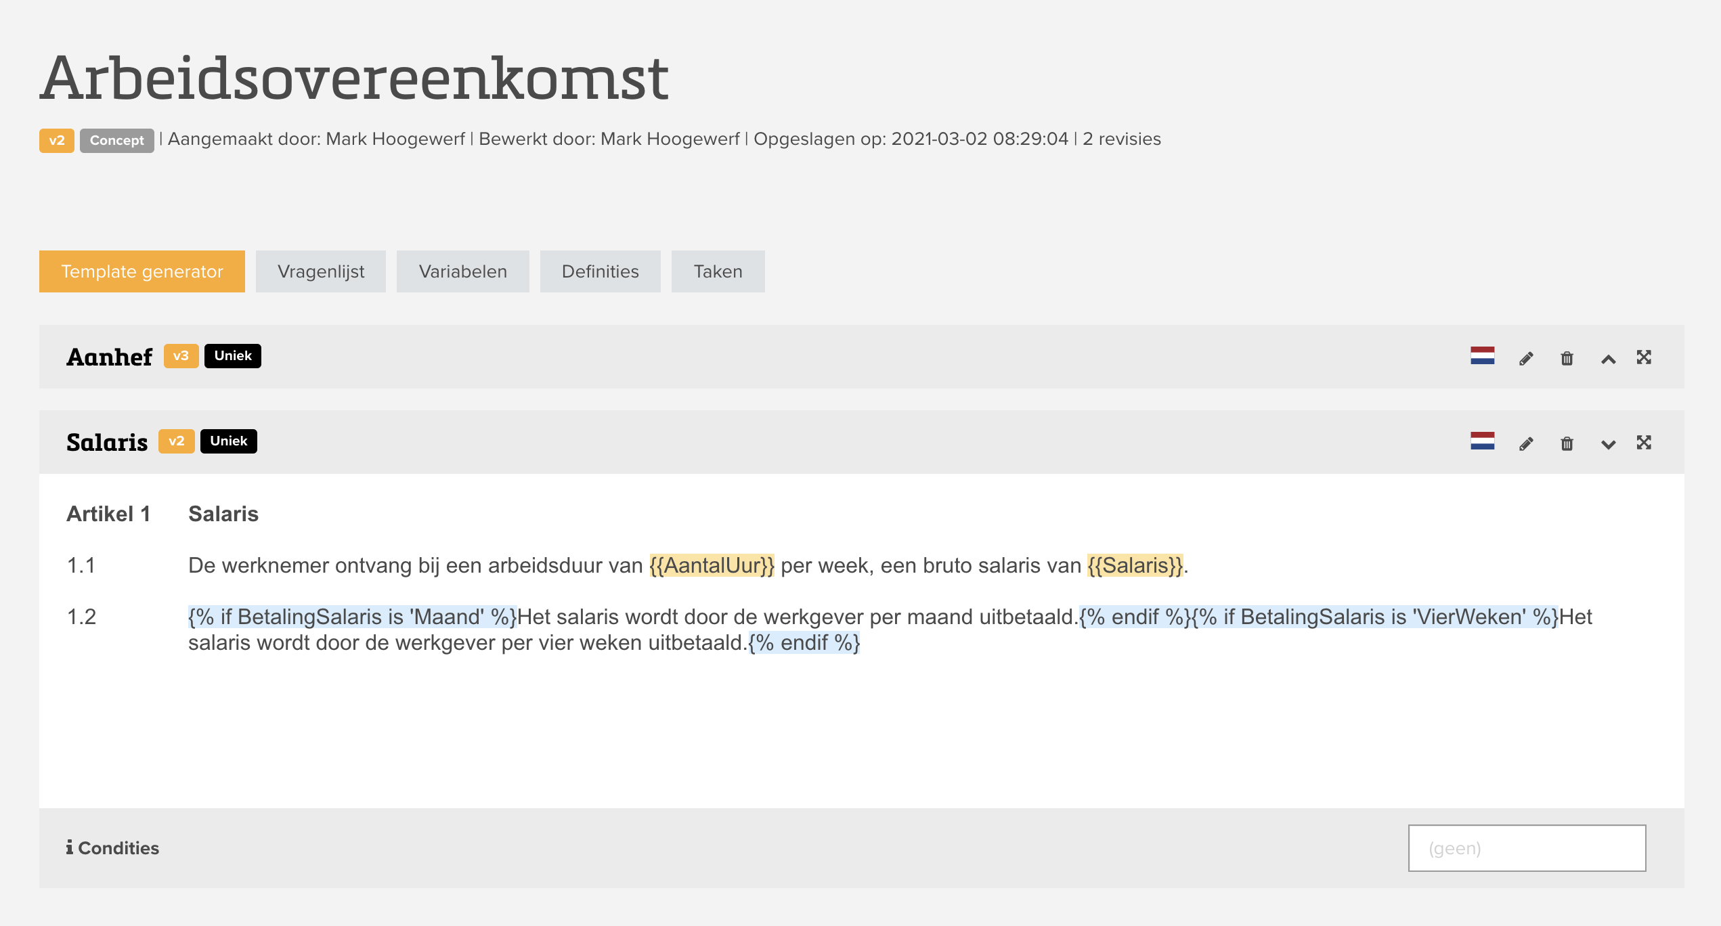Click the Uniek badge next to Aanhef
The width and height of the screenshot is (1721, 926).
233,356
